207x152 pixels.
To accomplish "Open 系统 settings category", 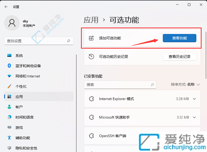I will pyautogui.click(x=39, y=56).
